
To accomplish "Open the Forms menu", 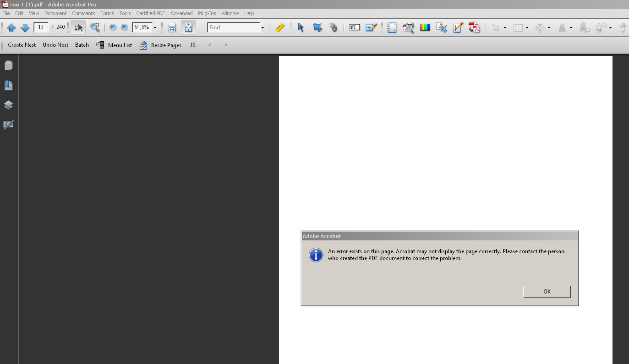I will [107, 13].
